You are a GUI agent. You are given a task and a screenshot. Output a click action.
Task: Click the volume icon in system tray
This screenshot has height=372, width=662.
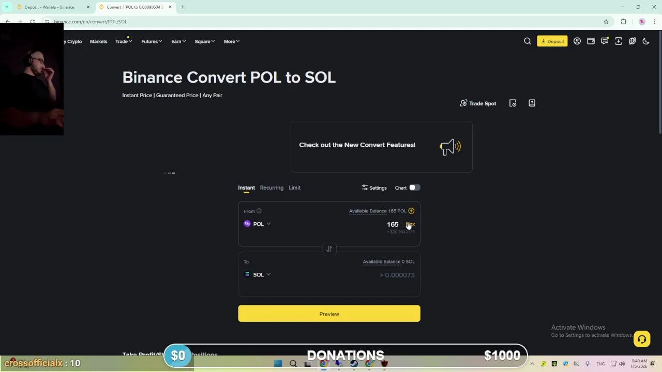[621, 364]
